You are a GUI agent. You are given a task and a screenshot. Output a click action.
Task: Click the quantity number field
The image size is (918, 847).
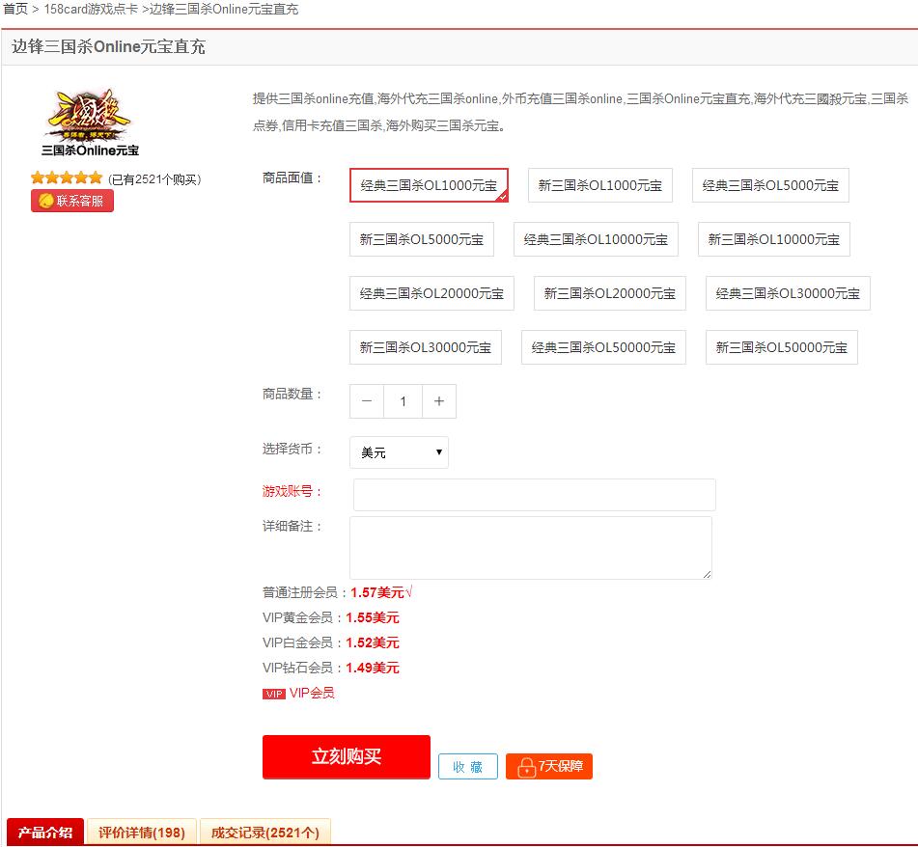[403, 401]
